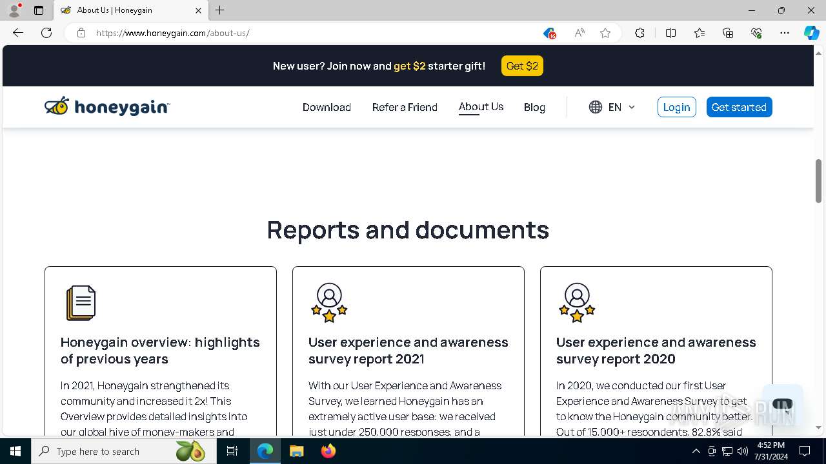Click the Login button
Screen dimensions: 826x464
[x=676, y=107]
